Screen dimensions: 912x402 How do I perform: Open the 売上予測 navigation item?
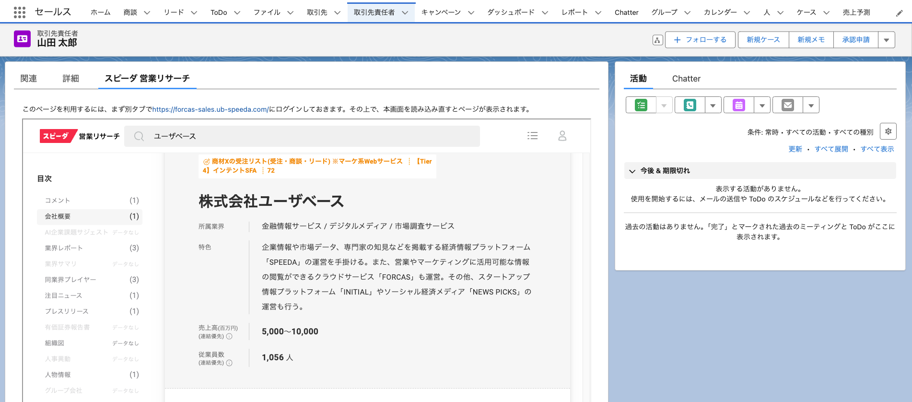pyautogui.click(x=856, y=12)
